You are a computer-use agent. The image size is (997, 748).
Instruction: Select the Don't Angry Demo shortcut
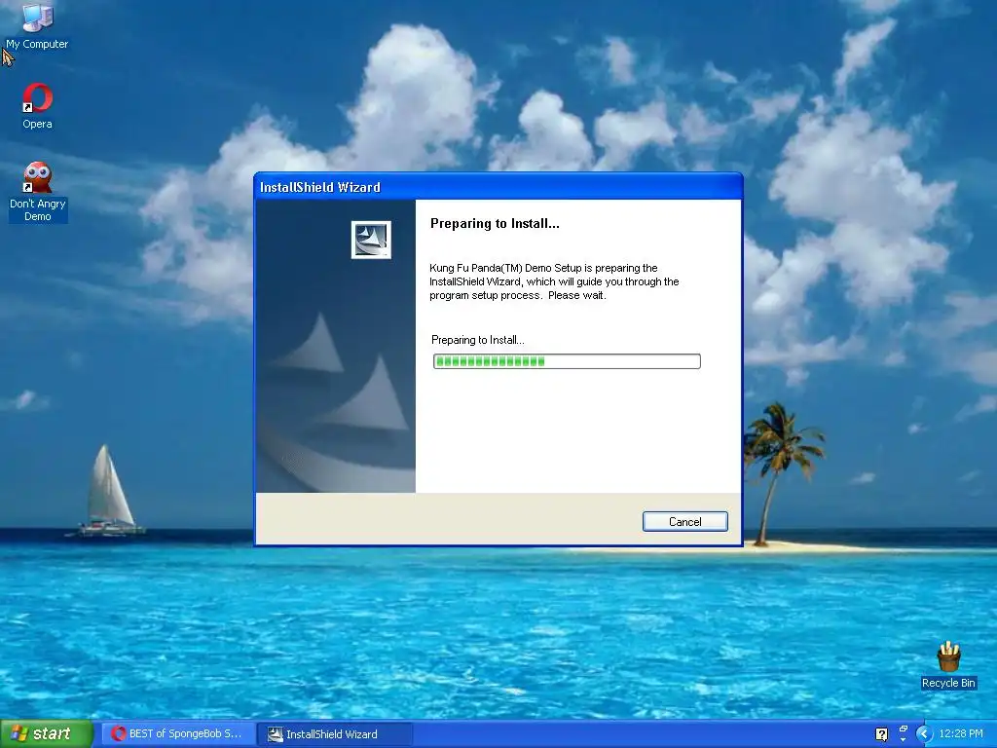pyautogui.click(x=37, y=192)
